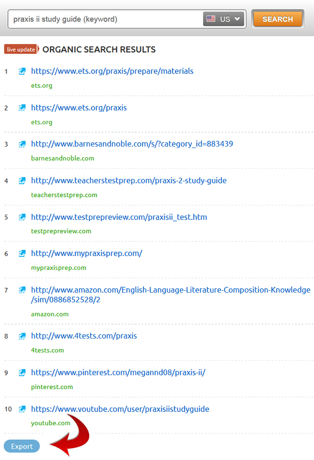
Task: Open pinterest megannd08 praxis-ii link
Action: click(118, 372)
